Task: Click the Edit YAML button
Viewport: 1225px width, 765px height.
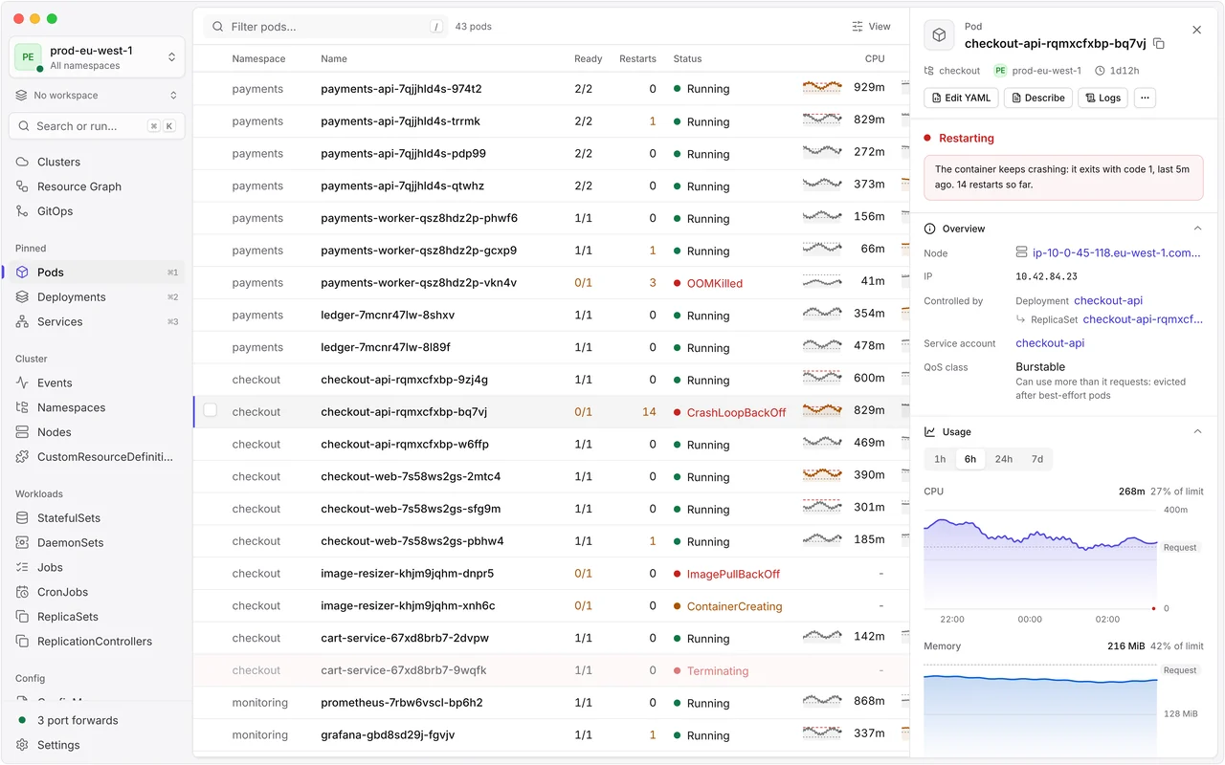Action: (962, 98)
